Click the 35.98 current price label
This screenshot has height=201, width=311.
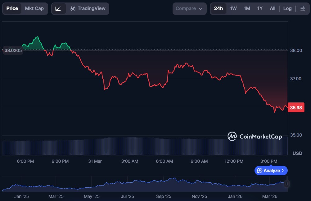point(296,108)
